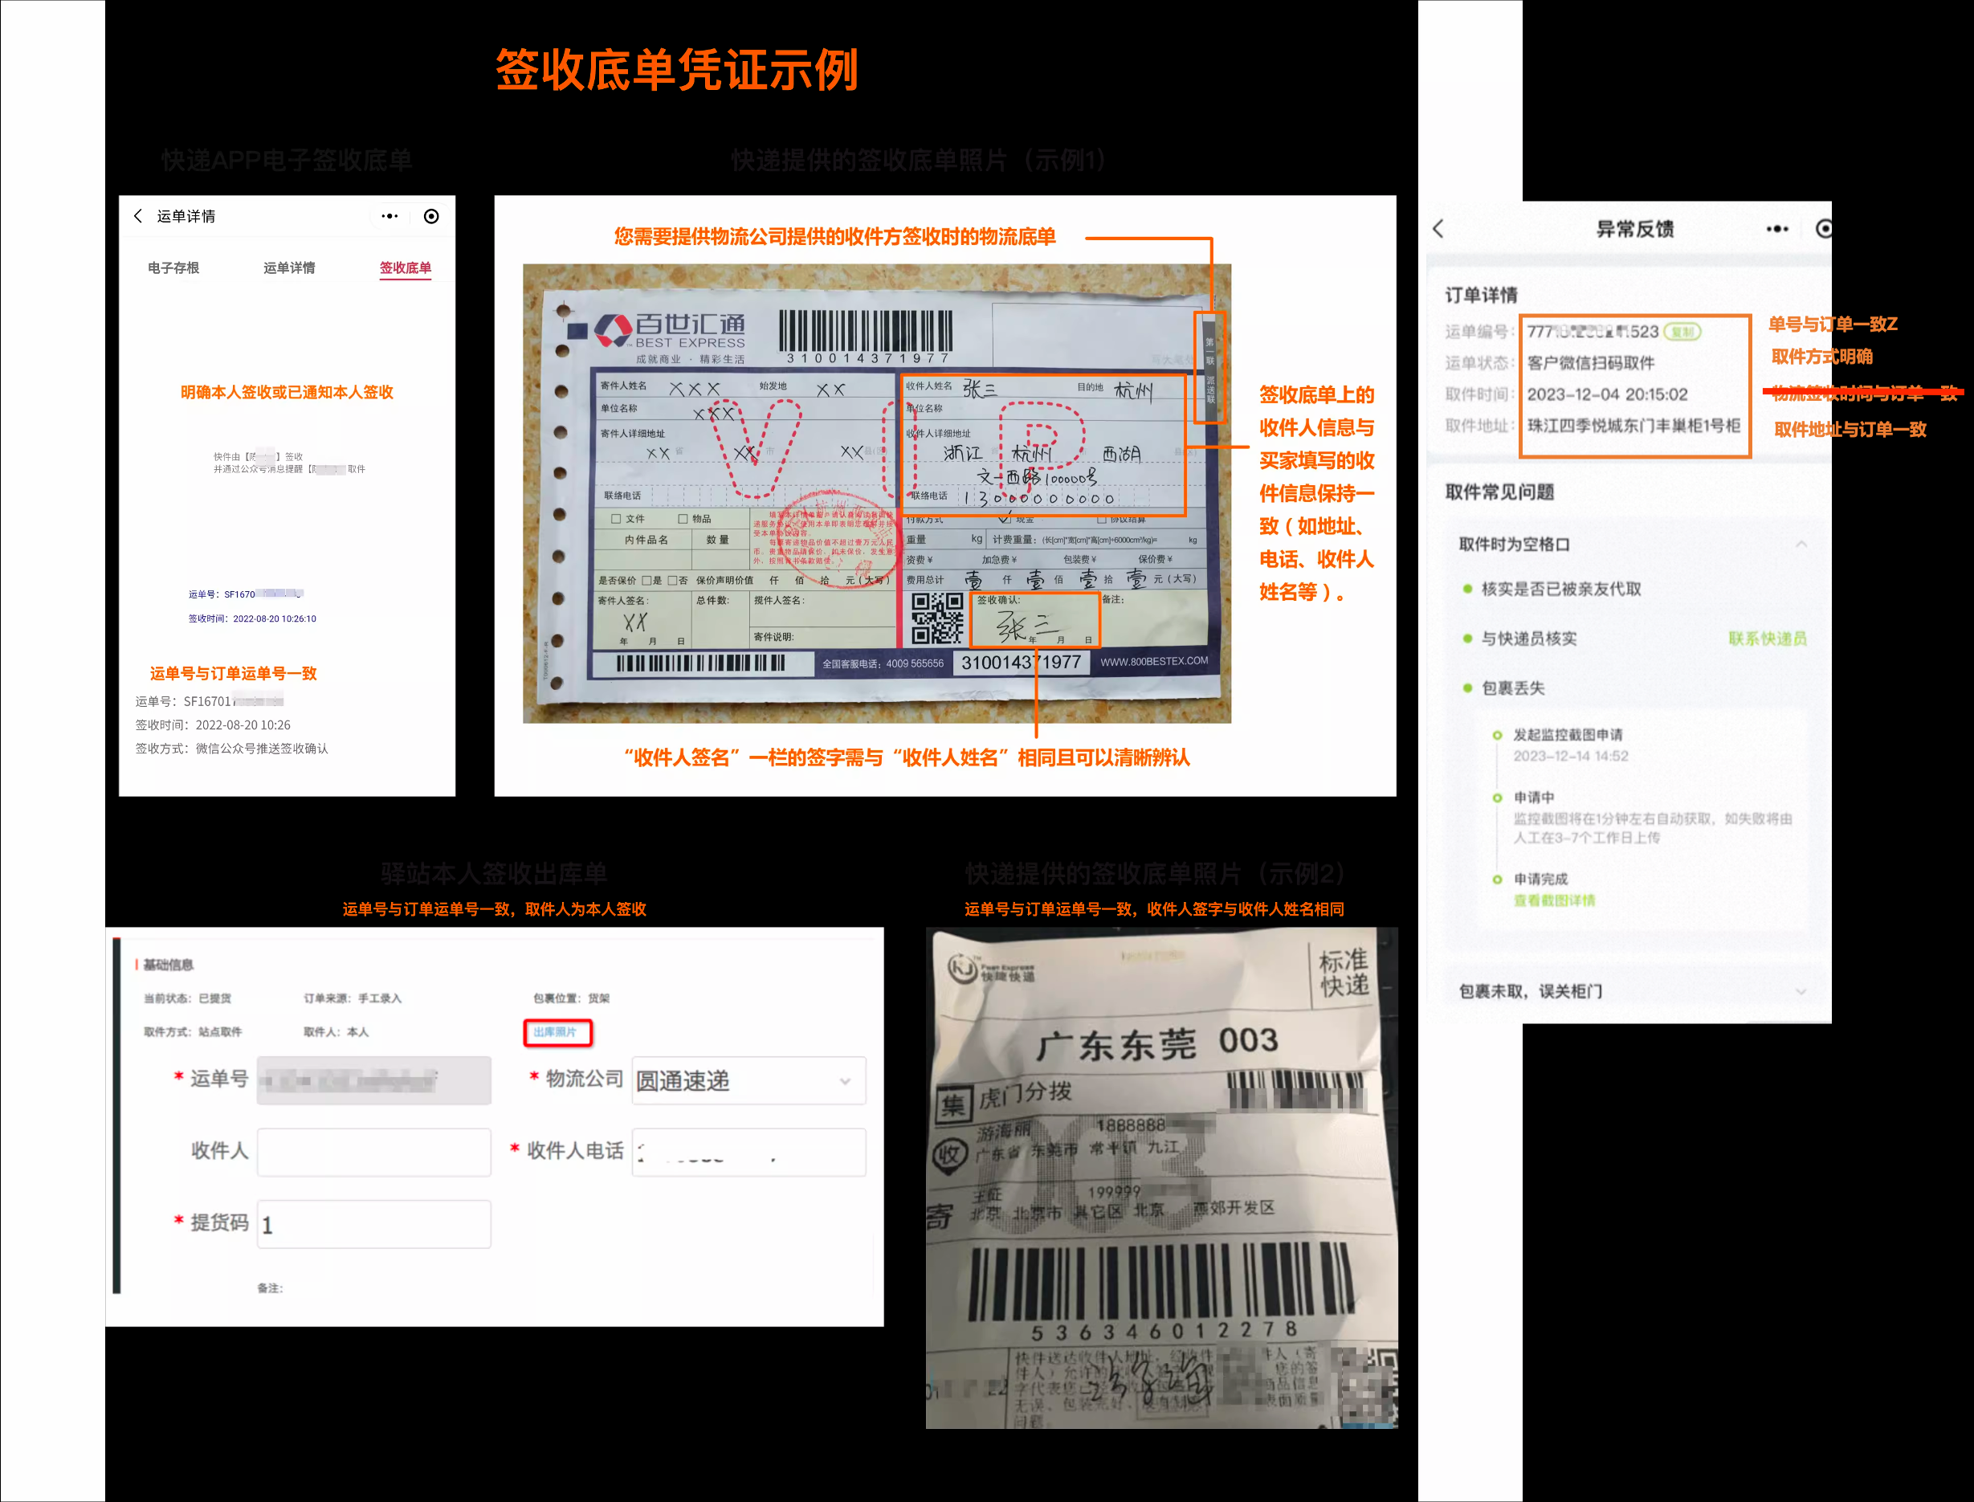Click the 运单号 input field
1974x1502 pixels.
[373, 1081]
